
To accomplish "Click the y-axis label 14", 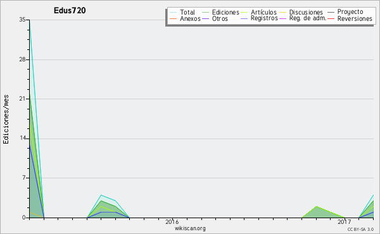I will click(22, 139).
